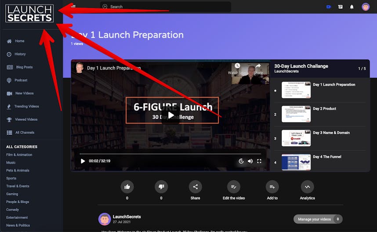Viewport: 377px width, 232px height.
Task: Focus the Search input field
Action: coord(165,7)
